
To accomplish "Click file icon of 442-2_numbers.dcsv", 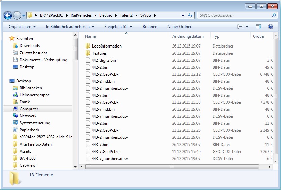I will (88, 88).
